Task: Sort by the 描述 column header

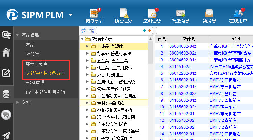Action: pyautogui.click(x=236, y=39)
